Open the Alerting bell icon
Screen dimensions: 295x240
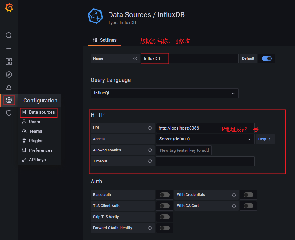(9, 87)
